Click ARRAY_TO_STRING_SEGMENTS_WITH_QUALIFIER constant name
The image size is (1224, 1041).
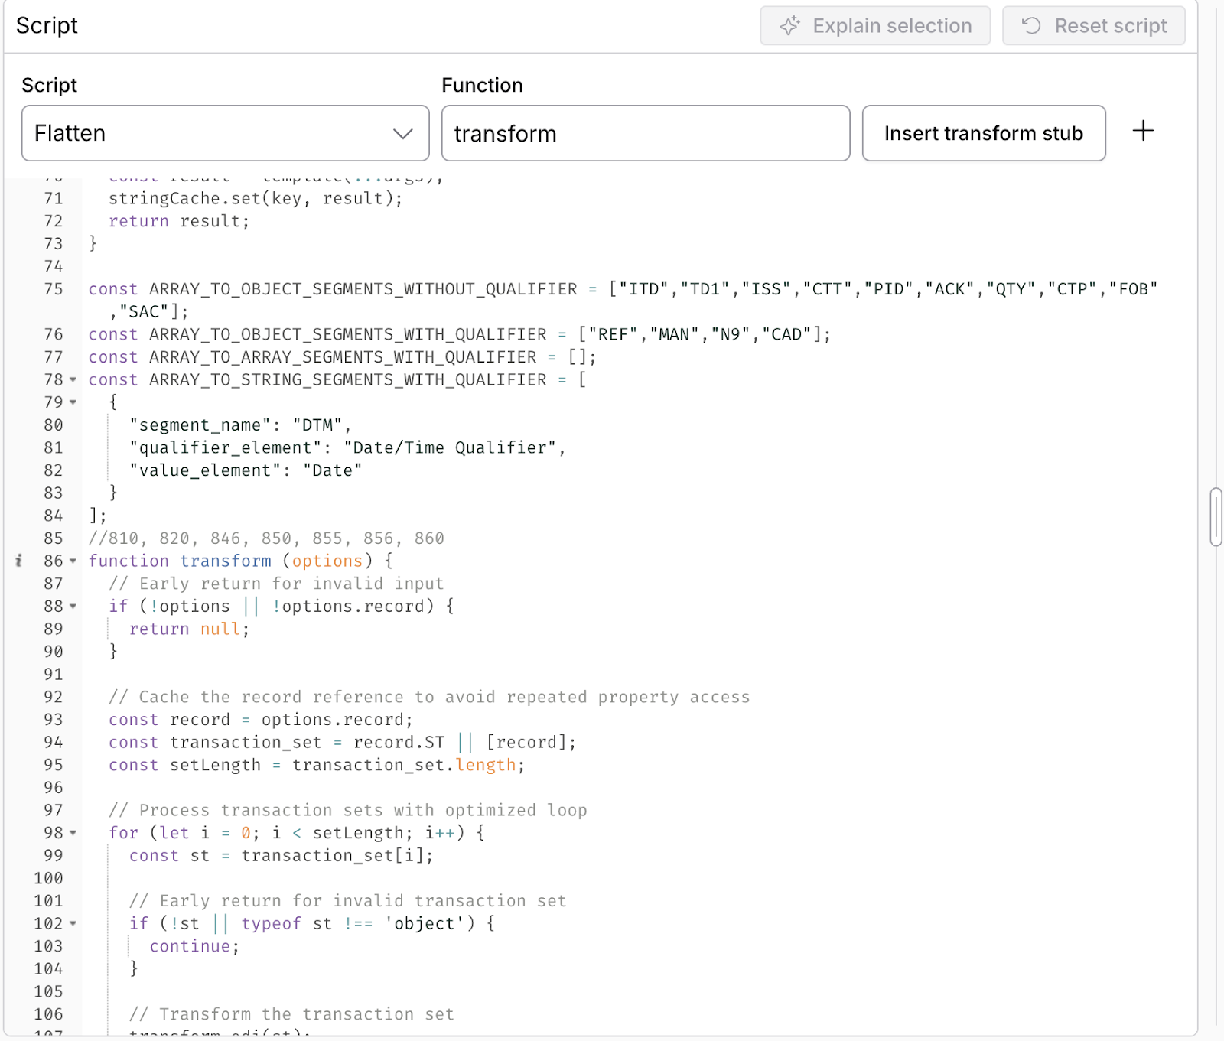[x=348, y=379]
